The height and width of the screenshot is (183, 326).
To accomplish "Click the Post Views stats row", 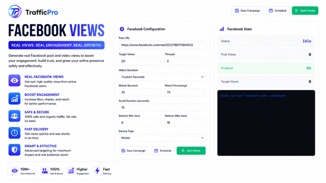I will (266, 54).
